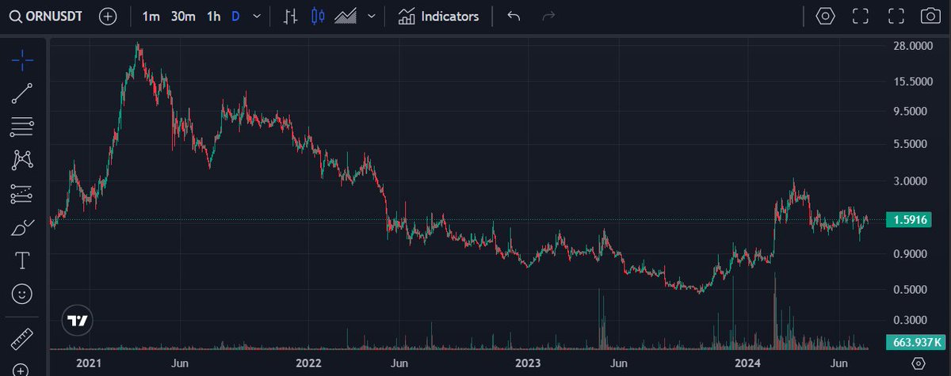The width and height of the screenshot is (951, 376).
Task: Open chart settings hexagon icon
Action: [x=826, y=16]
